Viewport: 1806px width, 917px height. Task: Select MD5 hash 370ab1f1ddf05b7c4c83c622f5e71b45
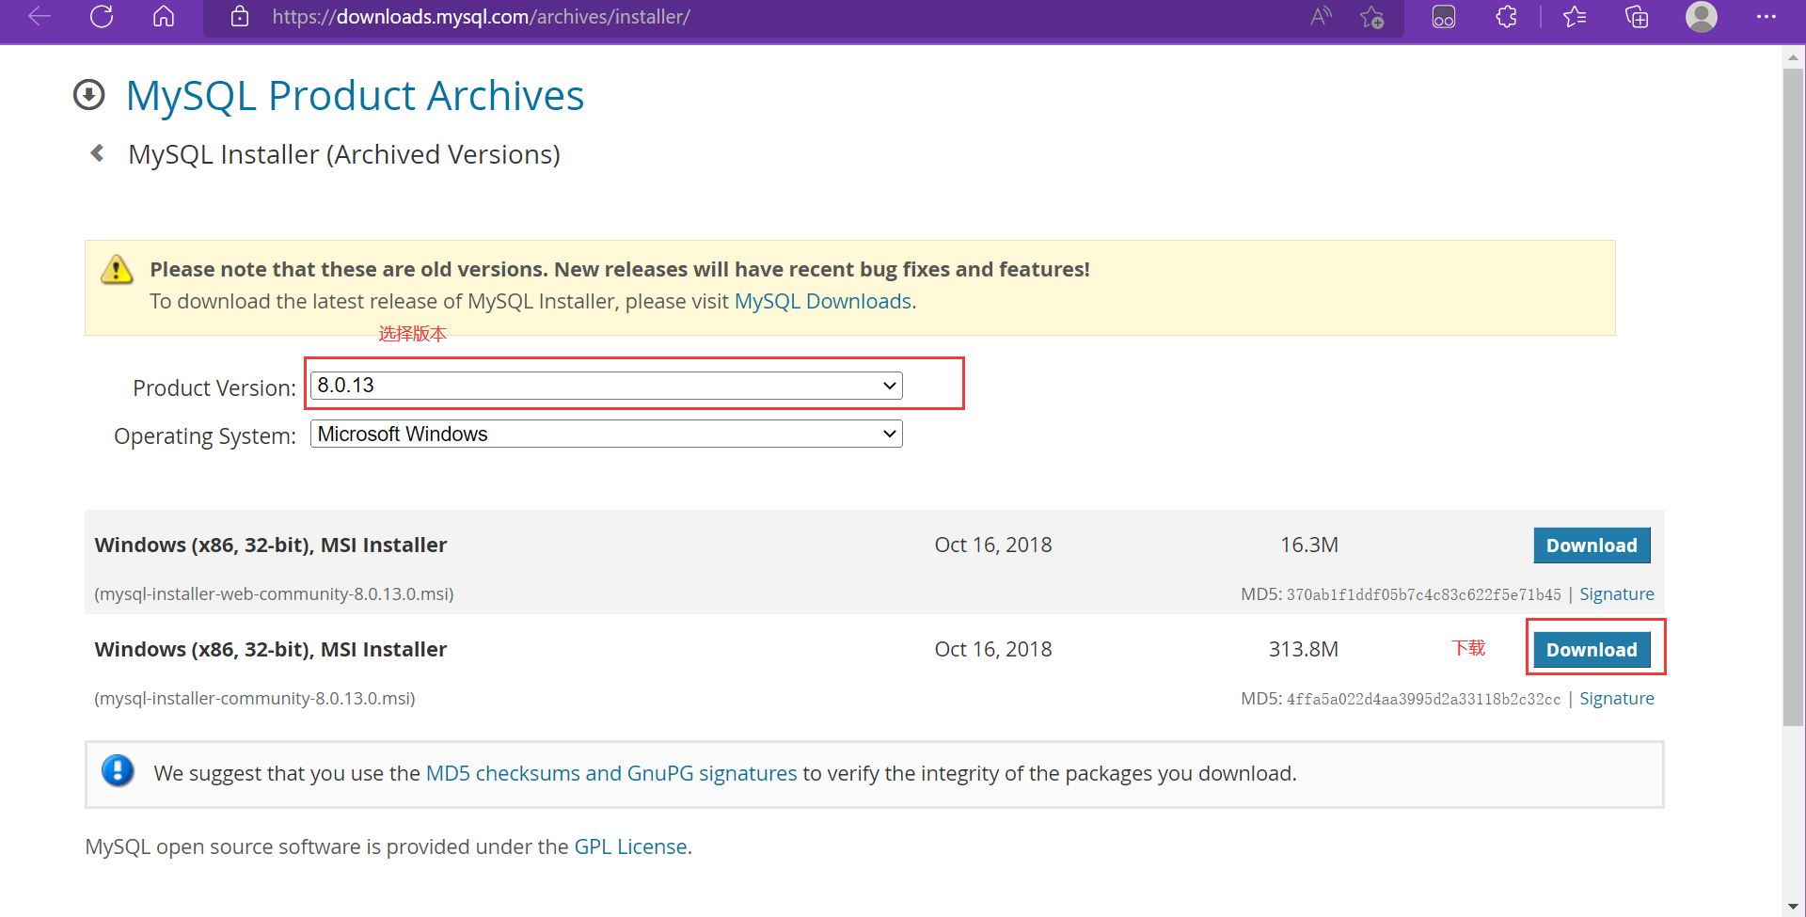[1424, 594]
